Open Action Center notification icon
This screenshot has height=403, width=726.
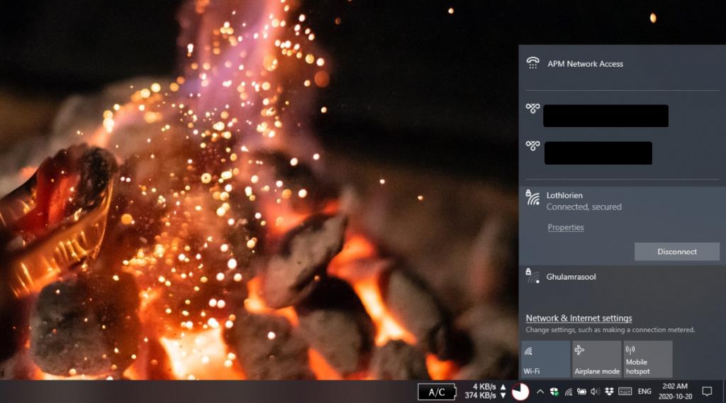[x=707, y=391]
